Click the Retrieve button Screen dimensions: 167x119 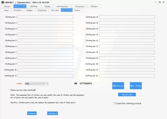point(118,86)
